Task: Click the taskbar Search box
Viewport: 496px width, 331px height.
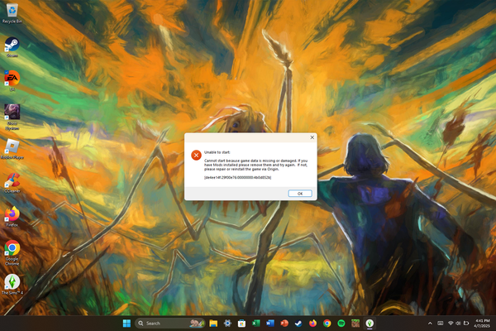Action: (x=165, y=323)
